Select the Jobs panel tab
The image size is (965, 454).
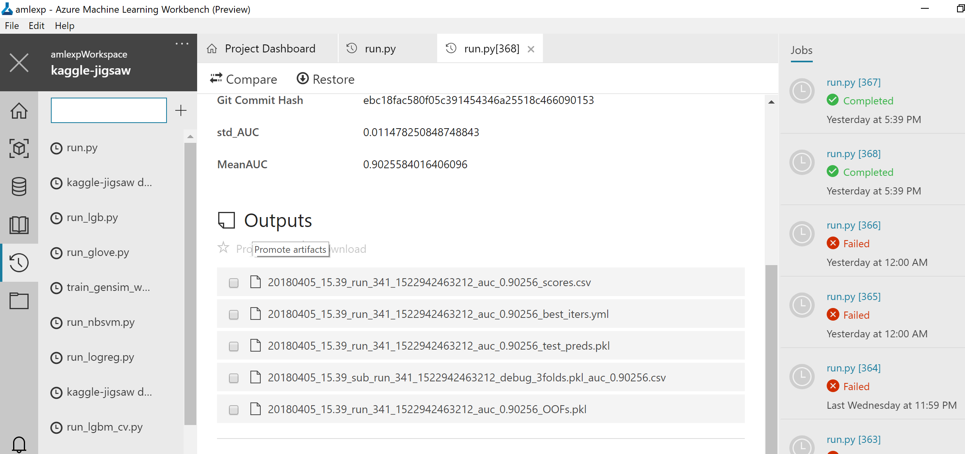801,50
